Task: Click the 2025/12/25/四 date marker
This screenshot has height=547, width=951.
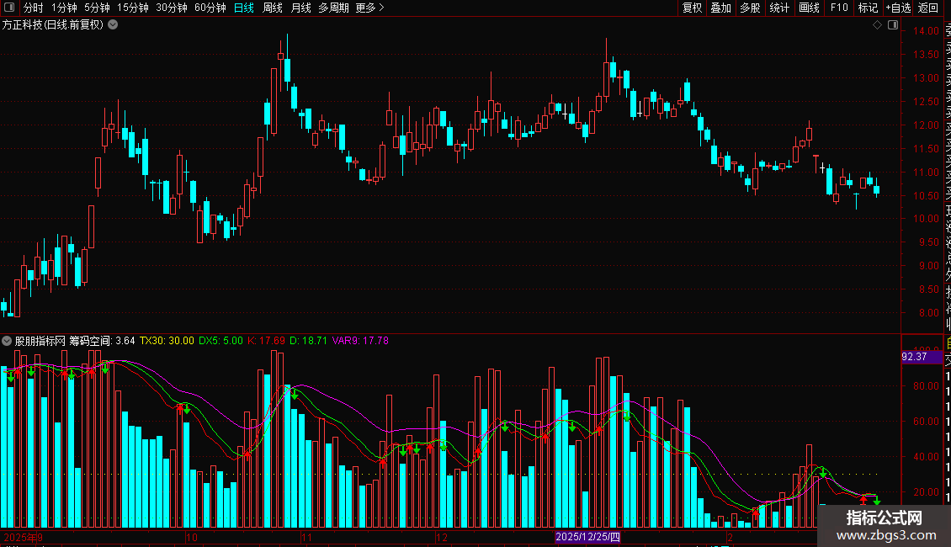Action: (587, 537)
